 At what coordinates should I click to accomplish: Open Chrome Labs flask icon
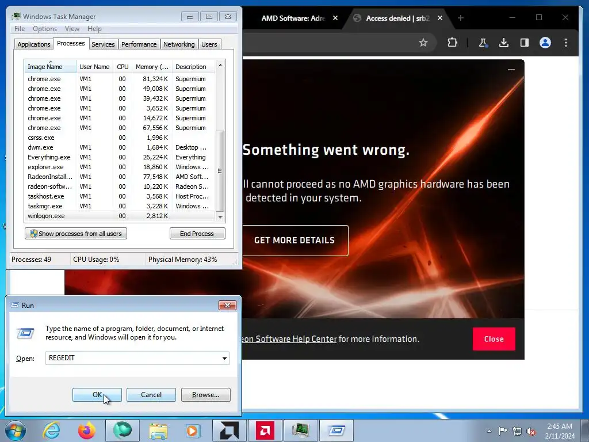point(483,43)
